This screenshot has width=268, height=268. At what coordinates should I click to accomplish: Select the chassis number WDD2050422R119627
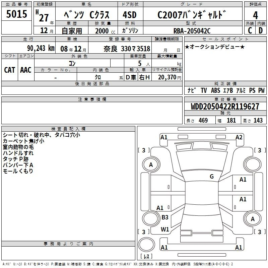(x=225, y=107)
